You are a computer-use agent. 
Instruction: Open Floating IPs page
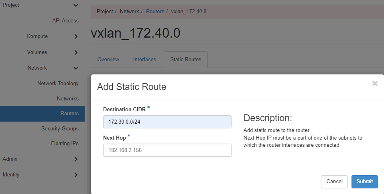point(65,143)
